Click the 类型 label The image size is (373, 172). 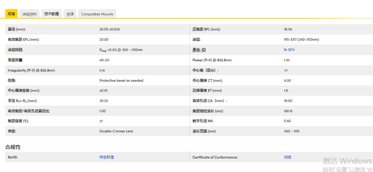pyautogui.click(x=12, y=131)
